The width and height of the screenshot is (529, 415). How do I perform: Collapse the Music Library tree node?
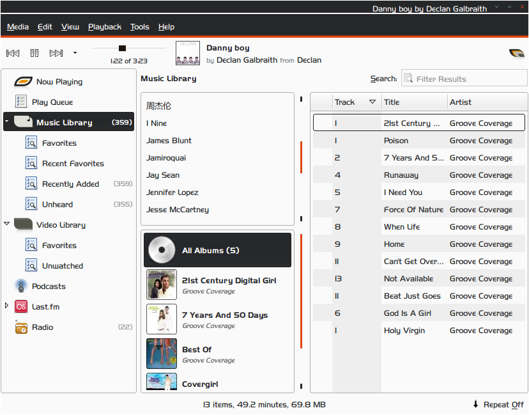click(x=7, y=121)
